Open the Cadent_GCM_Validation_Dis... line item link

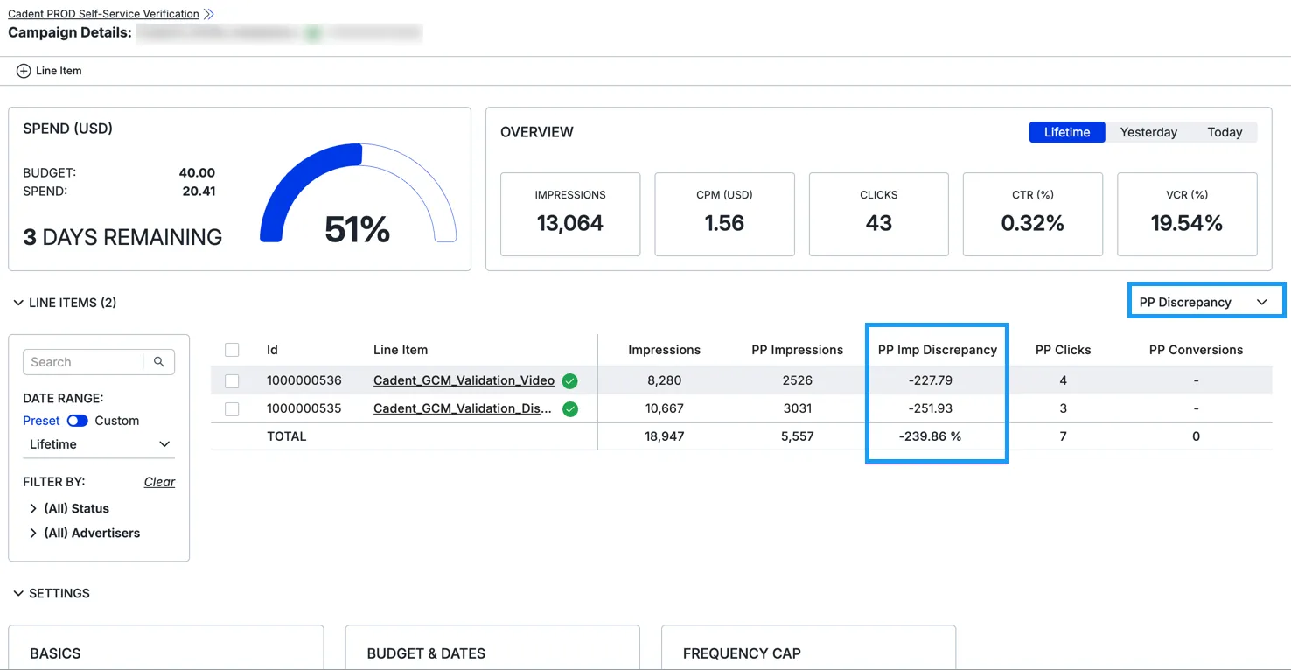point(463,408)
